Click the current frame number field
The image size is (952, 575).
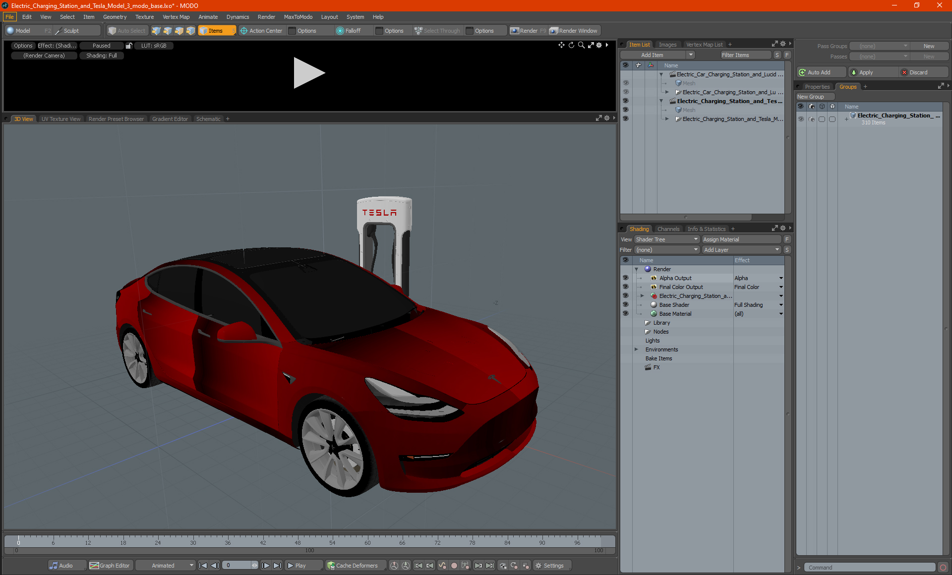pyautogui.click(x=238, y=566)
